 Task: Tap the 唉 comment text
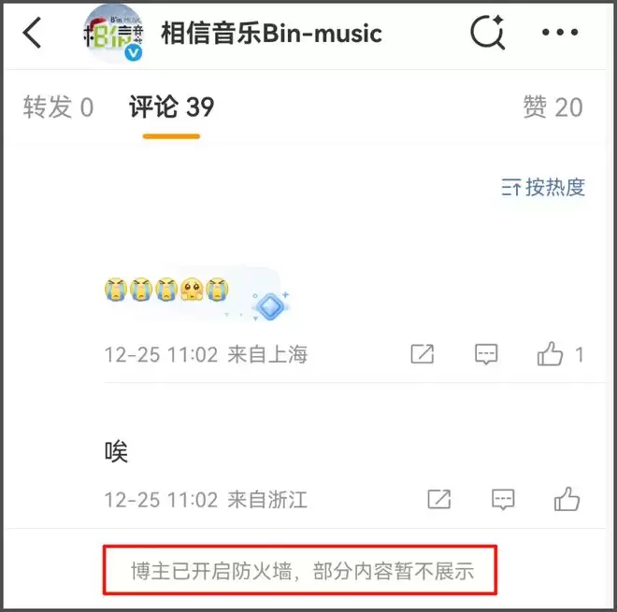pyautogui.click(x=116, y=451)
